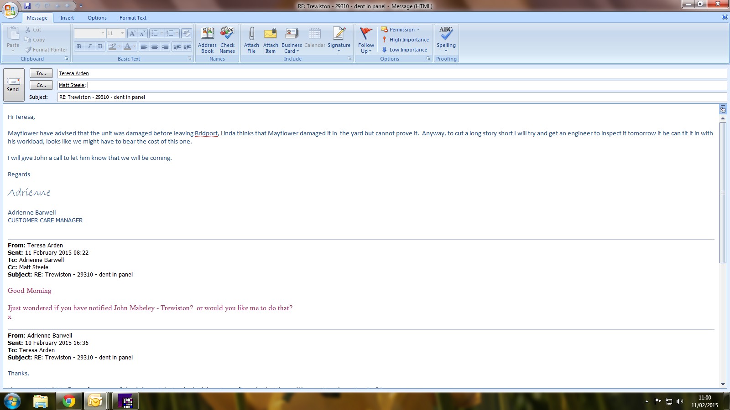Image resolution: width=730 pixels, height=410 pixels.
Task: Send the email
Action: pyautogui.click(x=14, y=85)
